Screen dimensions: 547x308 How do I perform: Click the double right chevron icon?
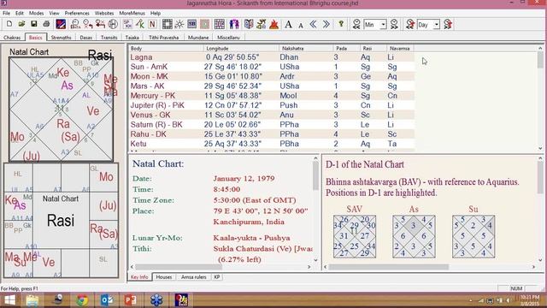326,24
